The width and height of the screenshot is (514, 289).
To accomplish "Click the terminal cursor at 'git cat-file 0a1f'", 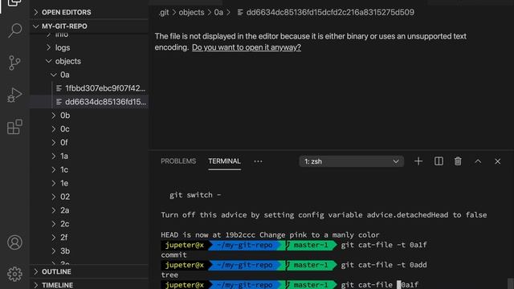I will [x=399, y=285].
